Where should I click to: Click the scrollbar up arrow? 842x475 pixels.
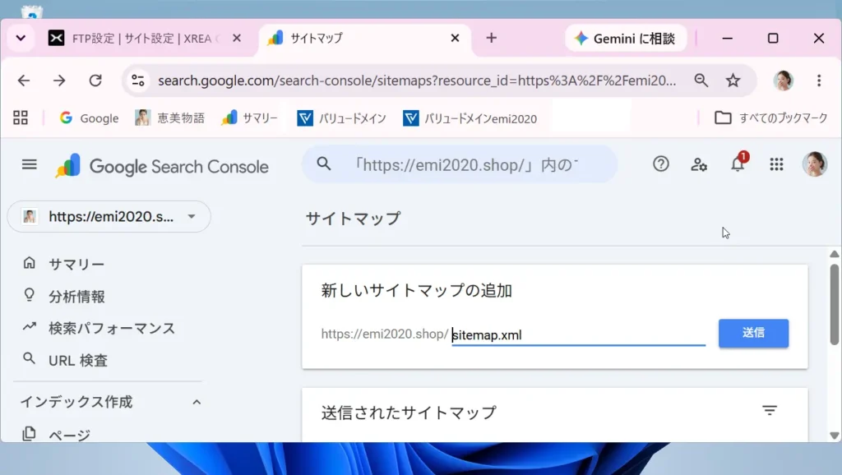tap(834, 254)
